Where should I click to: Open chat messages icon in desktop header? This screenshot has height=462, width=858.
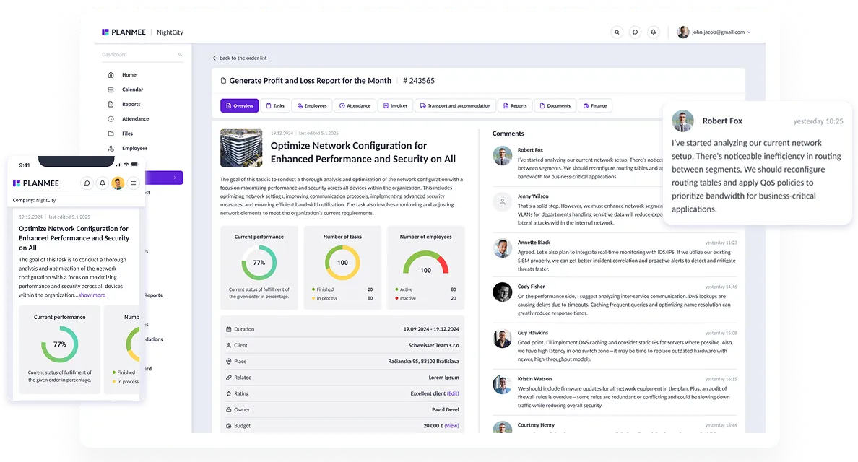[636, 32]
